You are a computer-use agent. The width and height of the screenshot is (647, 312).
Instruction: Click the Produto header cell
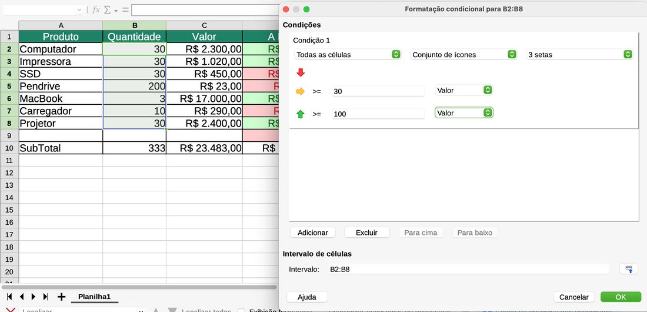61,36
